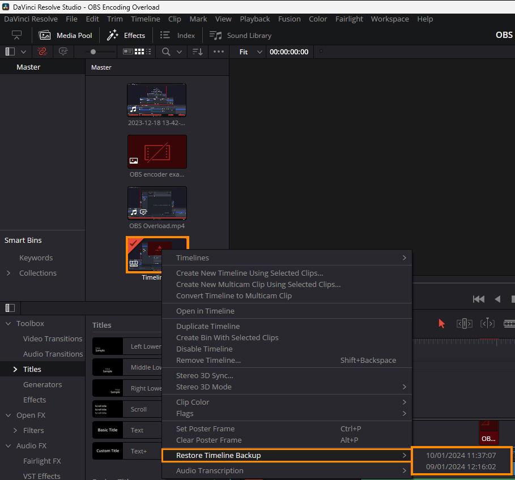Viewport: 515px width, 480px height.
Task: Expand the Filters category
Action: coord(15,430)
